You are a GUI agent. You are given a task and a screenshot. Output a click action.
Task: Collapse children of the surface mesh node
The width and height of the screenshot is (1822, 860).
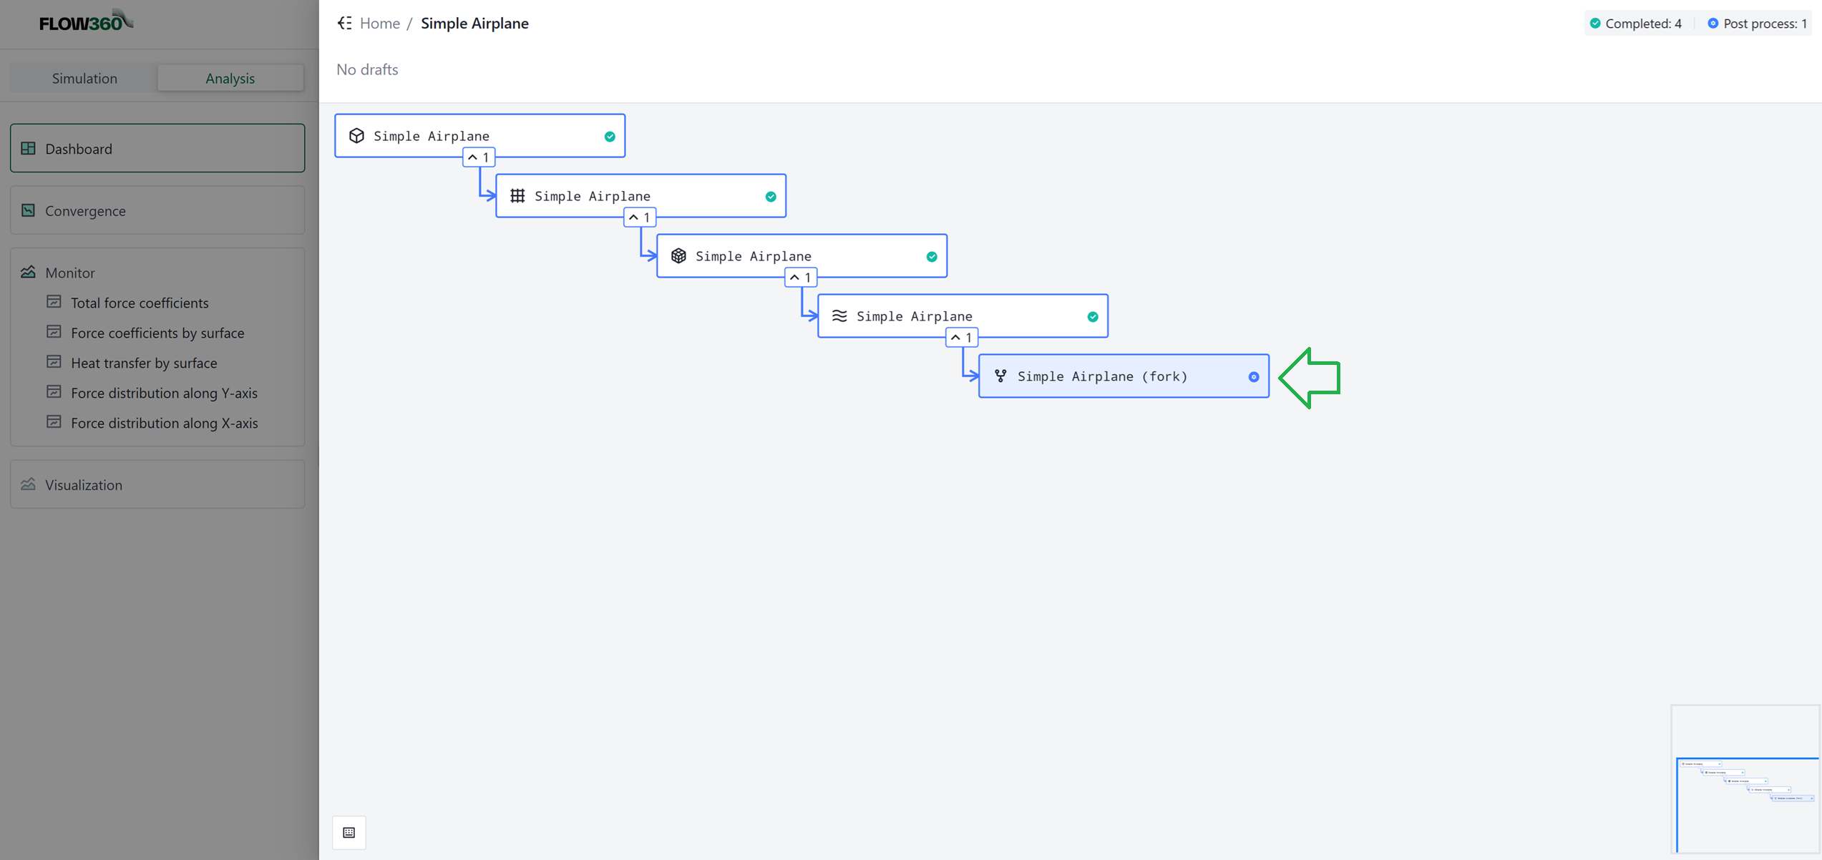tap(640, 217)
